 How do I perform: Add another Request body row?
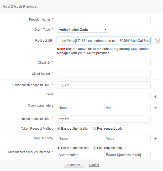pyautogui.click(x=155, y=139)
